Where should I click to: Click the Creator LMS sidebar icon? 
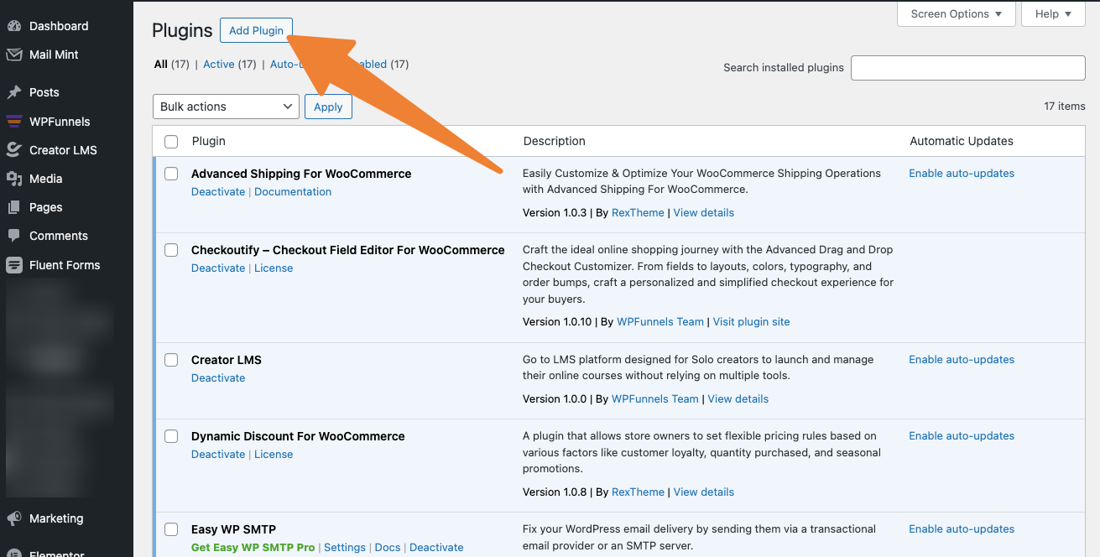click(x=14, y=150)
